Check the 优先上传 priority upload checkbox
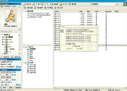The image size is (127, 91). pos(73,46)
